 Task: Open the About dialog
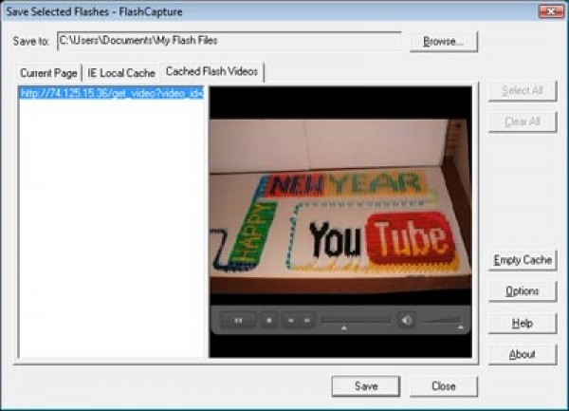tap(523, 354)
